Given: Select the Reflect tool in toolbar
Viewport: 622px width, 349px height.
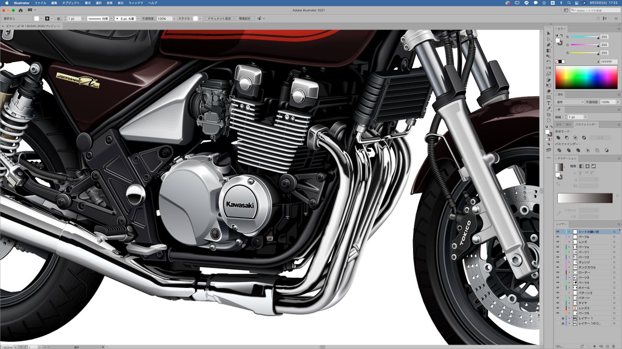Looking at the screenshot, I should [x=548, y=68].
